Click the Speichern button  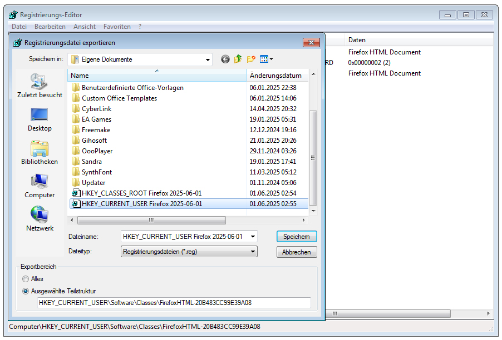tap(297, 237)
